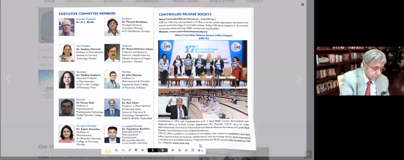Viewport: 404px width, 160px height.
Task: Zoom out of the flipbook page
Action: point(123,150)
